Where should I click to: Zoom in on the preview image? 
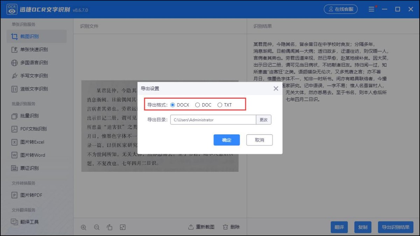[x=84, y=227]
